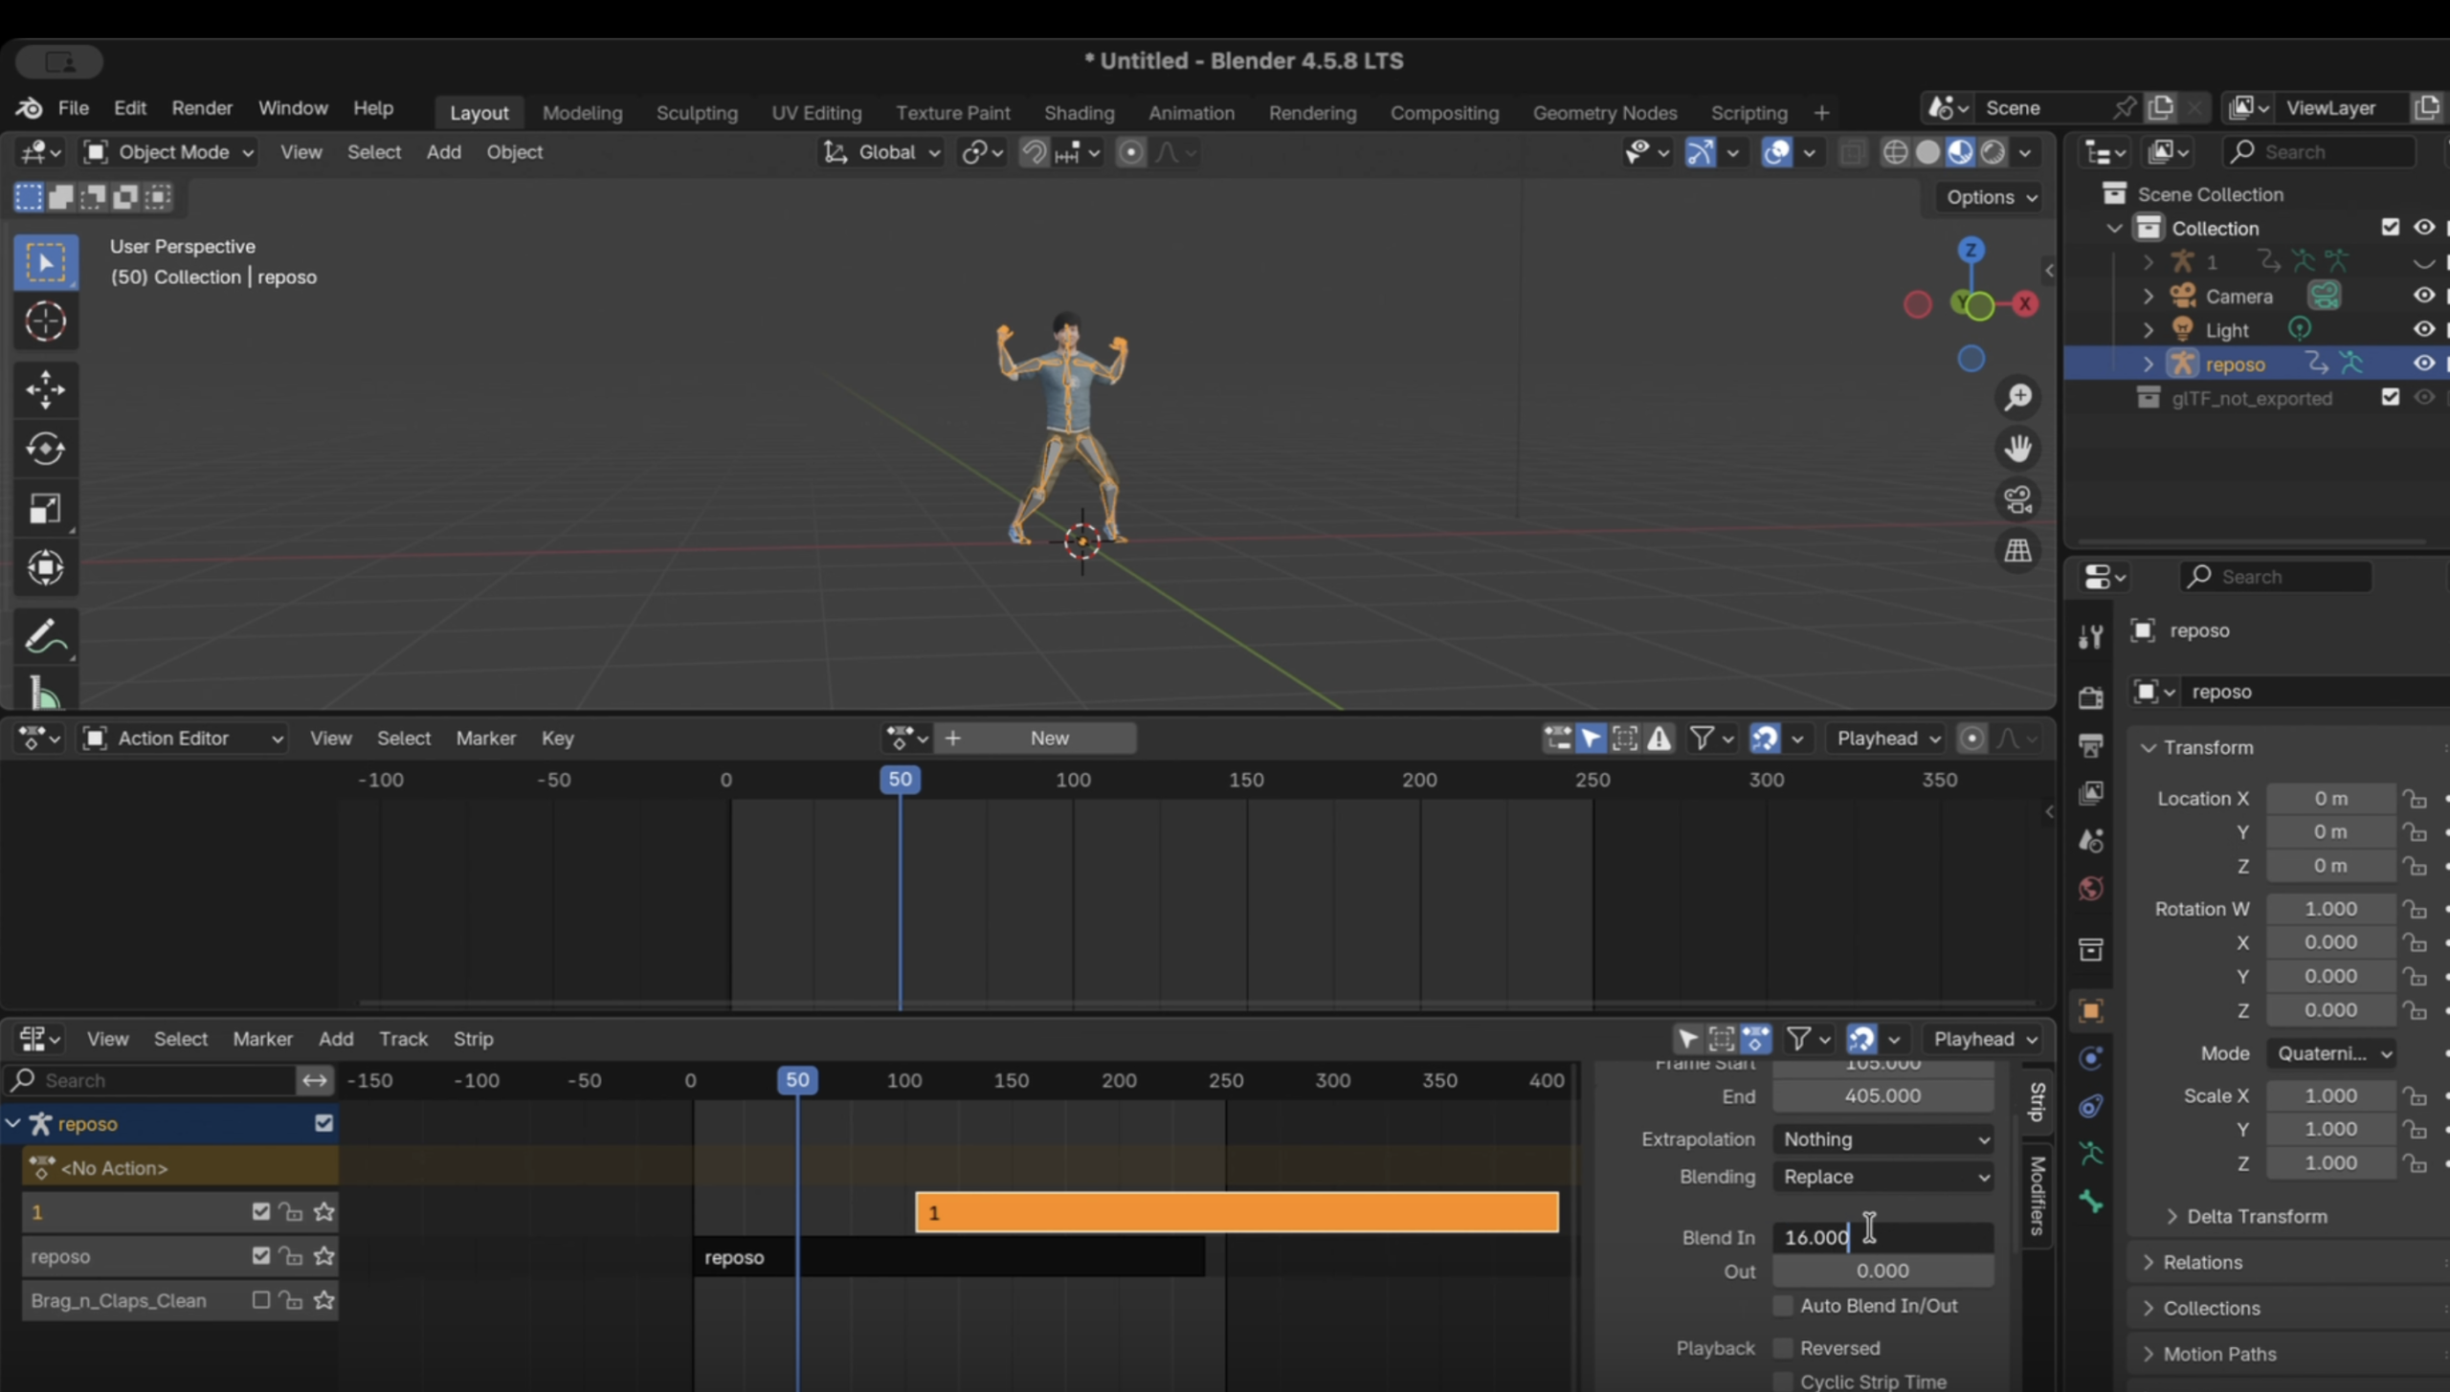Click the Blend Out value field

[x=1882, y=1271]
